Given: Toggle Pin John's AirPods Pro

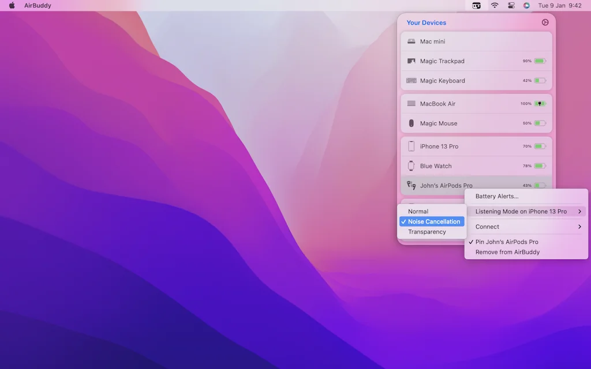Looking at the screenshot, I should [x=507, y=242].
